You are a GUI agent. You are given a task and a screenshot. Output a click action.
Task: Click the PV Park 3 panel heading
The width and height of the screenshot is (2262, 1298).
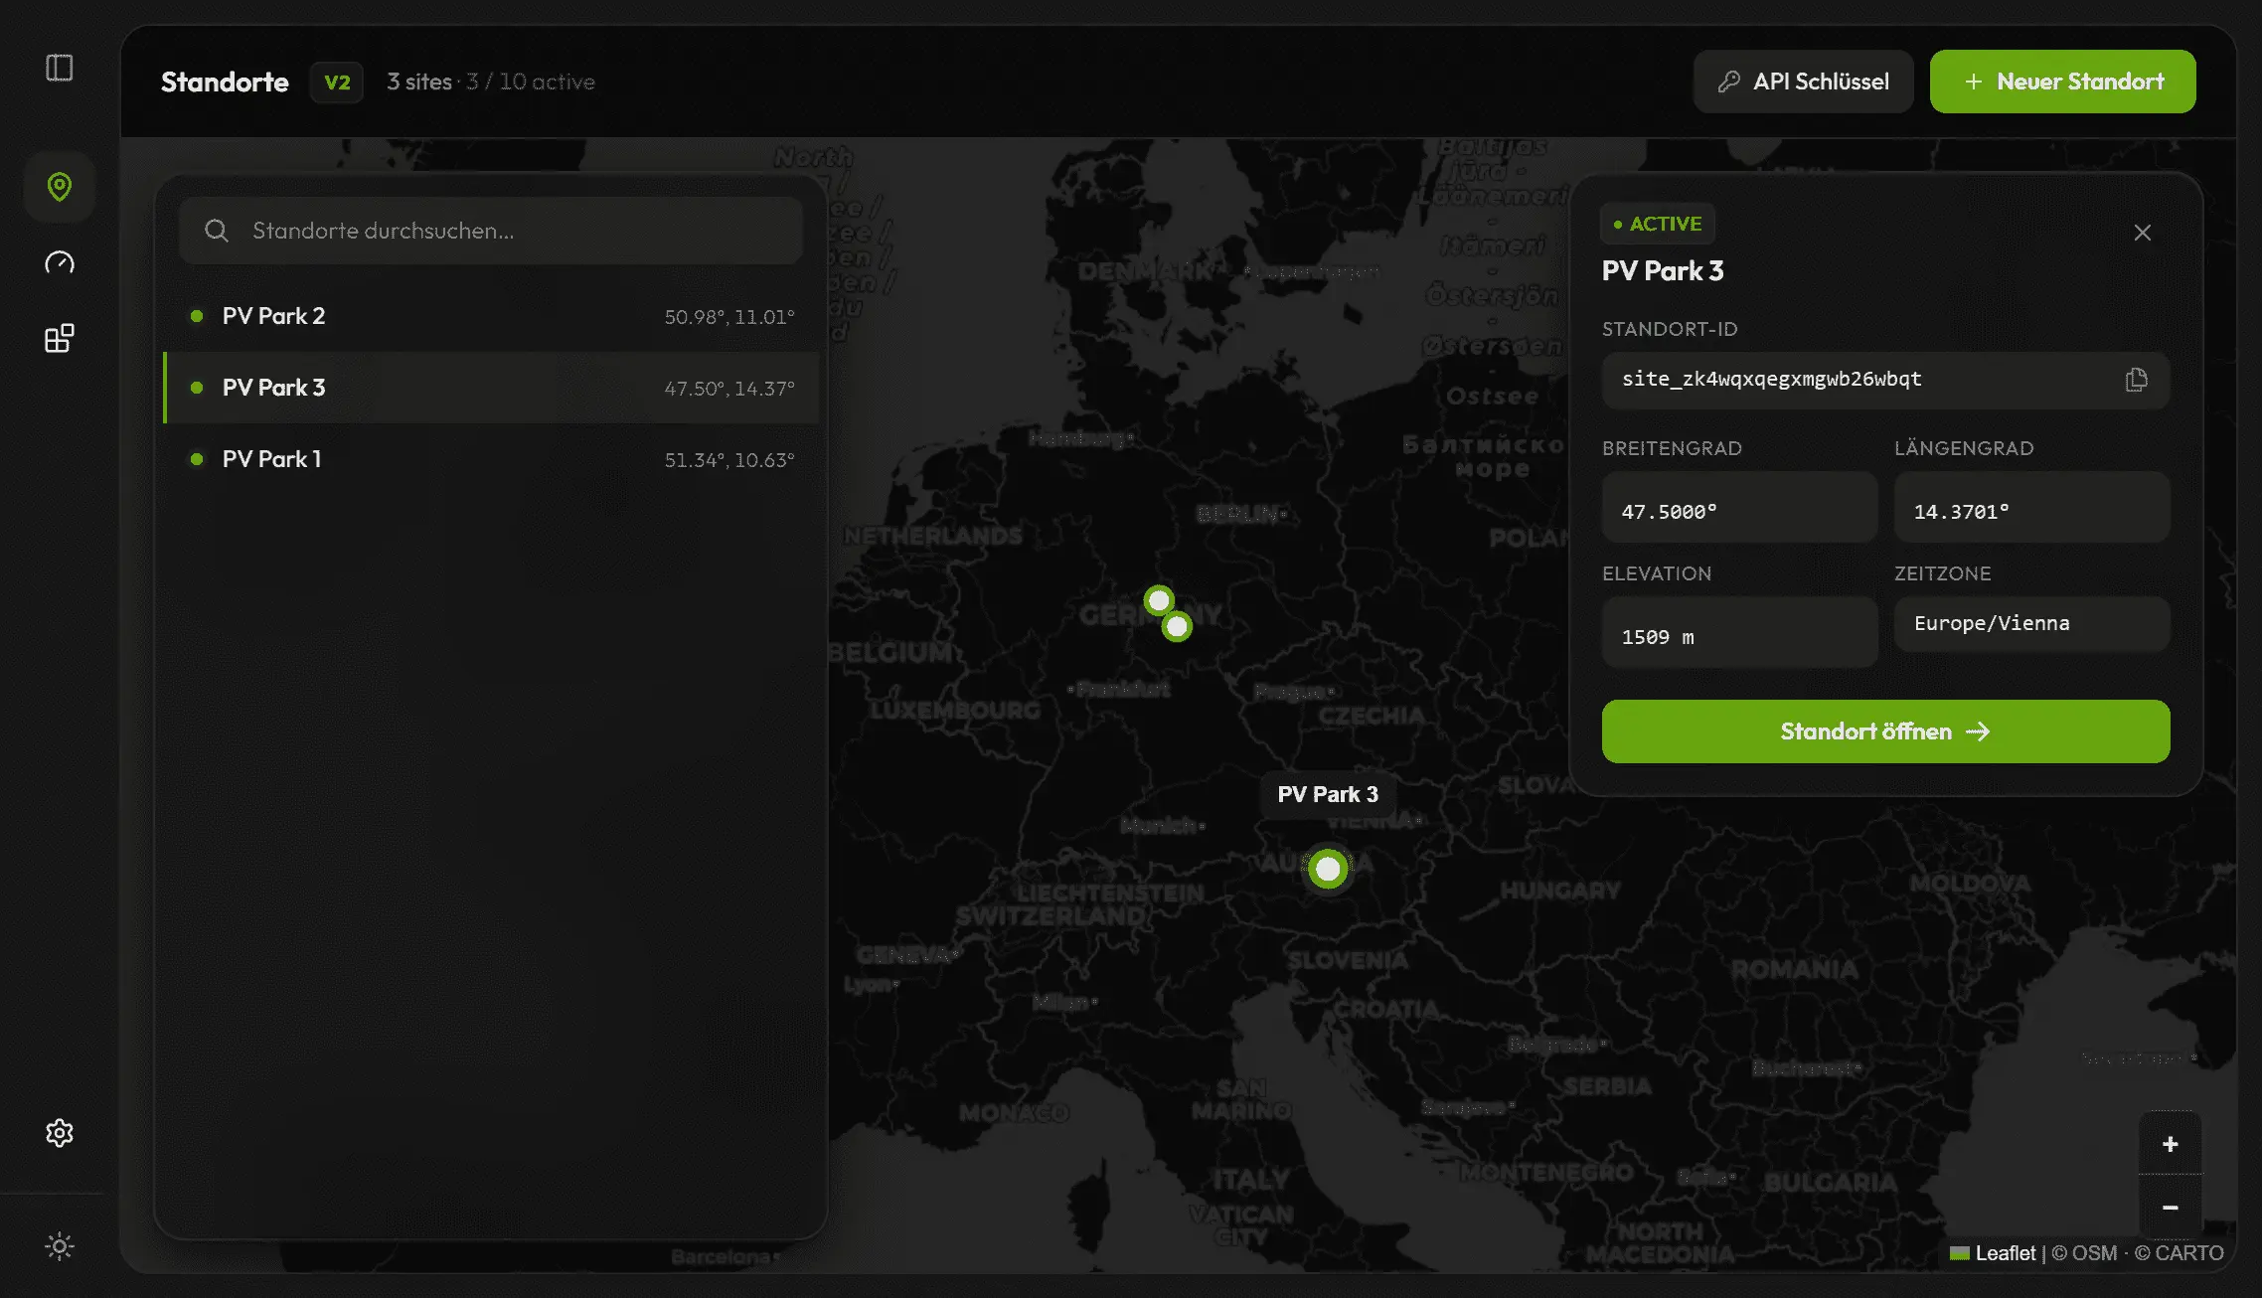[1663, 270]
